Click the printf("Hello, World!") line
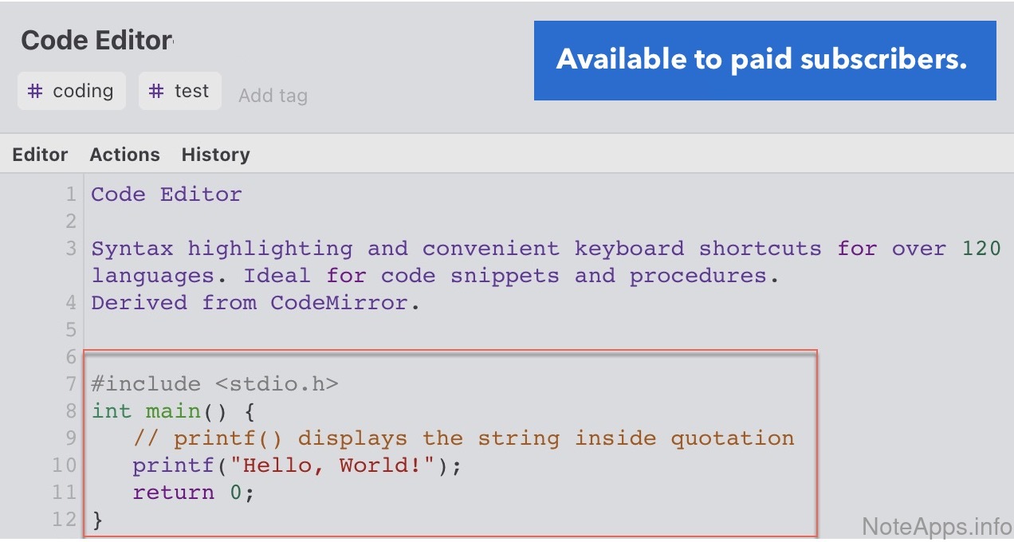The height and width of the screenshot is (542, 1014). [297, 465]
